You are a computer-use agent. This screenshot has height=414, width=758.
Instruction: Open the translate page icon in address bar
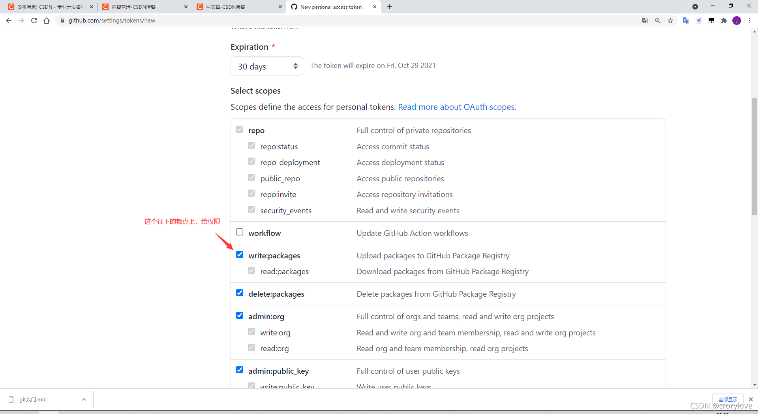(645, 21)
